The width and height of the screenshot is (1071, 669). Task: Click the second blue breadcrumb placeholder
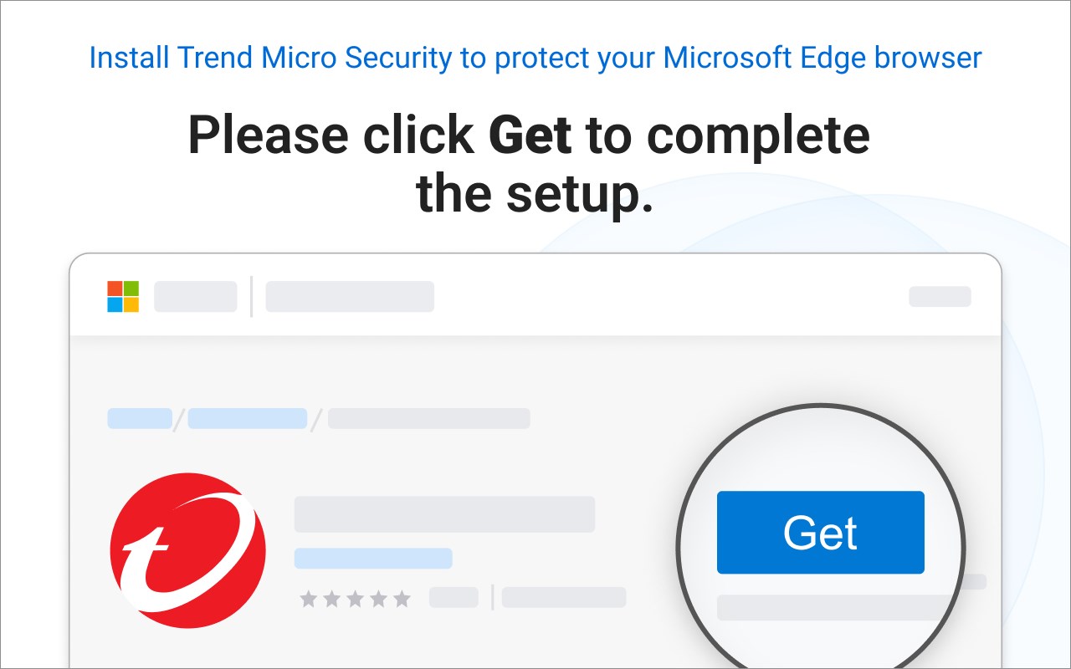[248, 418]
